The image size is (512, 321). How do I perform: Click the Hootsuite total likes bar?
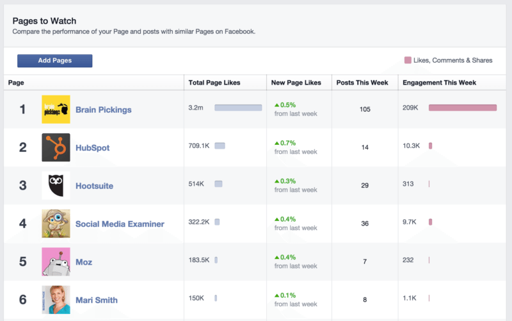click(x=218, y=184)
